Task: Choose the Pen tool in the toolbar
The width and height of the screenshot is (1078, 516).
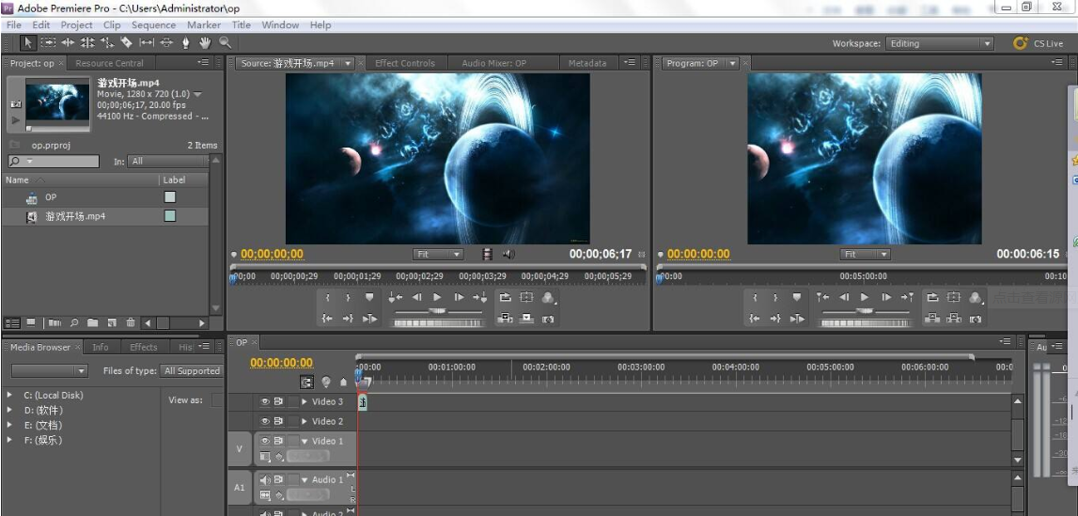Action: click(x=186, y=42)
